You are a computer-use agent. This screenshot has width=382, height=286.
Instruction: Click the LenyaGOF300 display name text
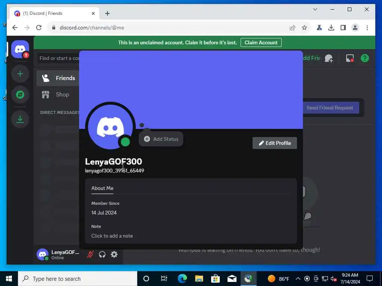click(x=113, y=162)
